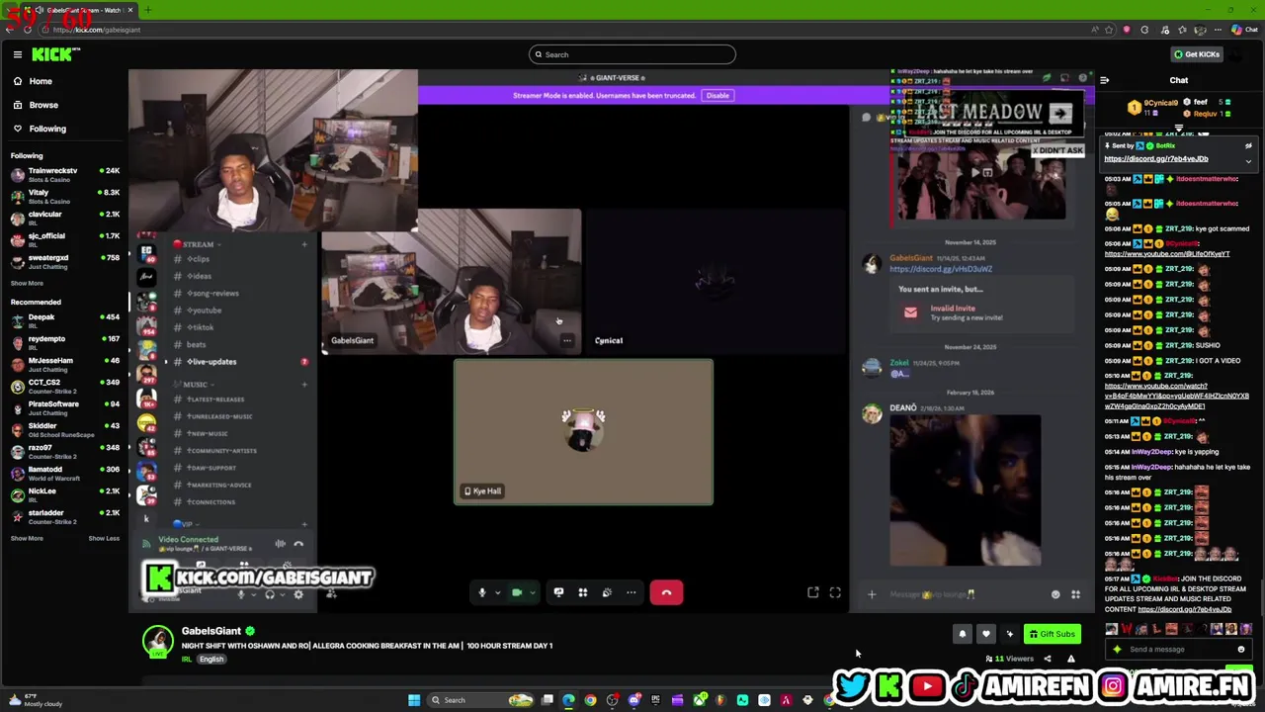1265x712 pixels.
Task: Click the Gift Subs button
Action: click(x=1052, y=634)
